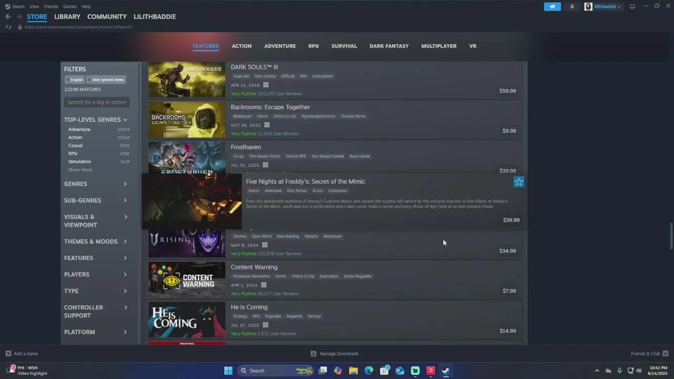Expand Visuals & Viewpoint filters
The height and width of the screenshot is (379, 674).
point(96,221)
